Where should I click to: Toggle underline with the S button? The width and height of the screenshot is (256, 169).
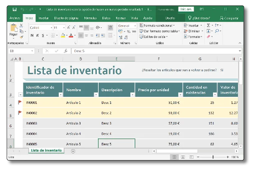[43, 35]
